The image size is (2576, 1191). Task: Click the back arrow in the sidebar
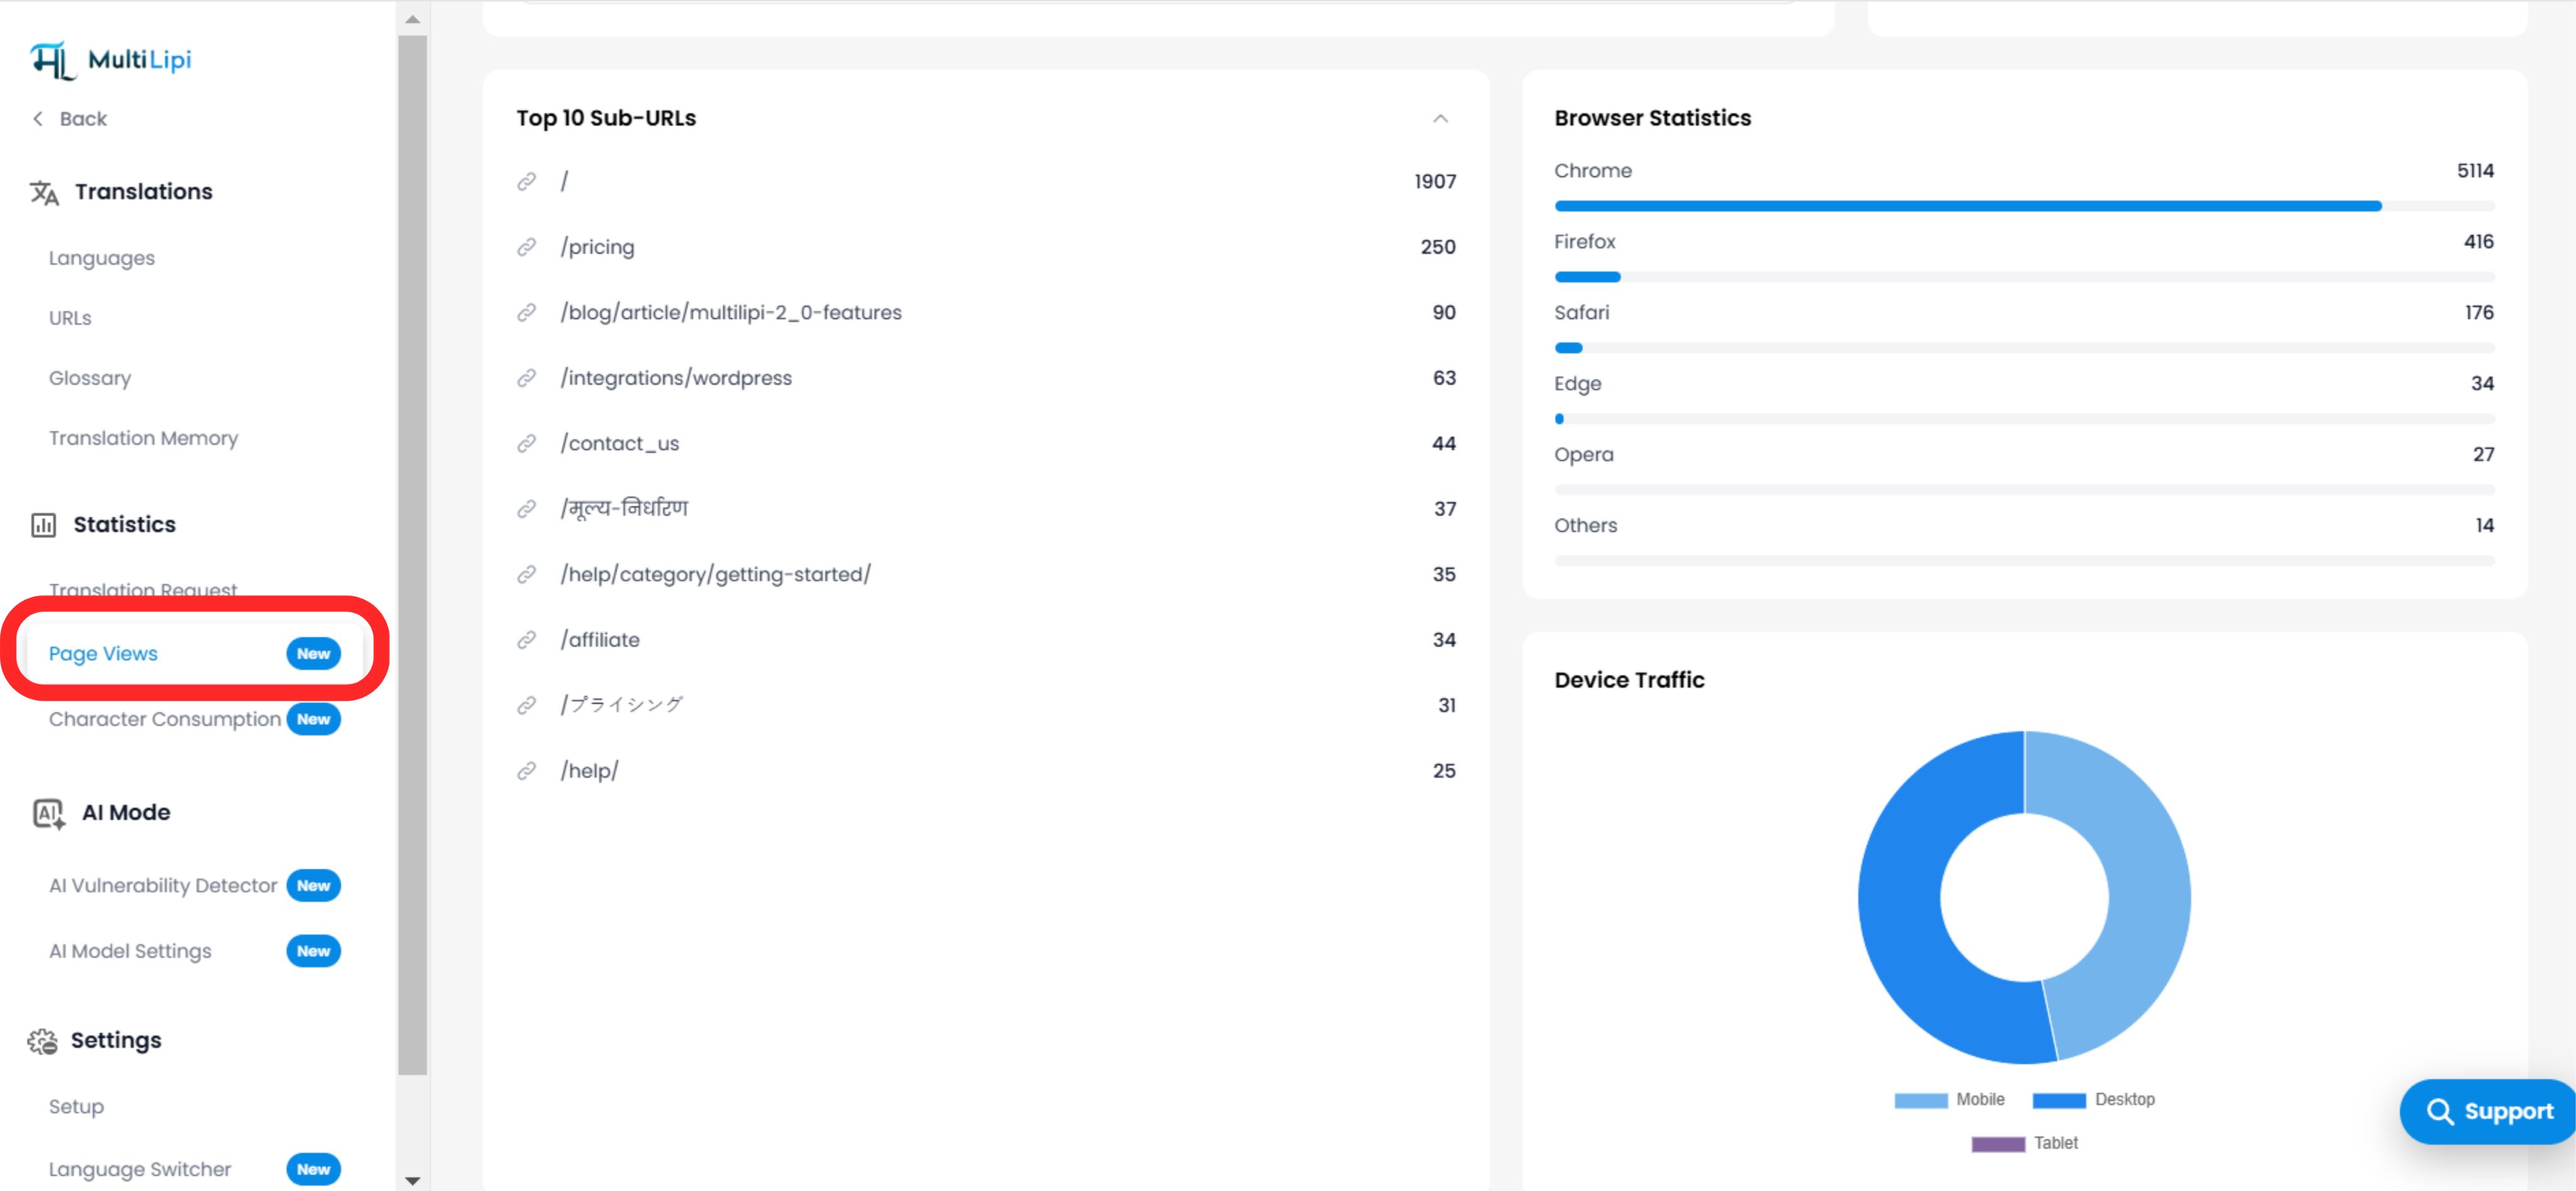tap(37, 118)
